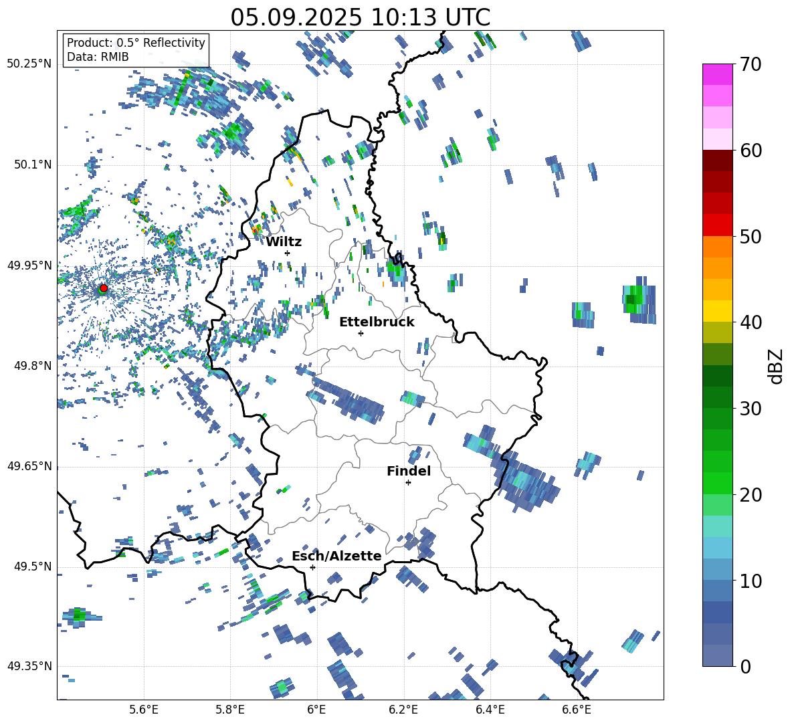Click the Findel station cross marker
The width and height of the screenshot is (792, 723).
coord(408,483)
